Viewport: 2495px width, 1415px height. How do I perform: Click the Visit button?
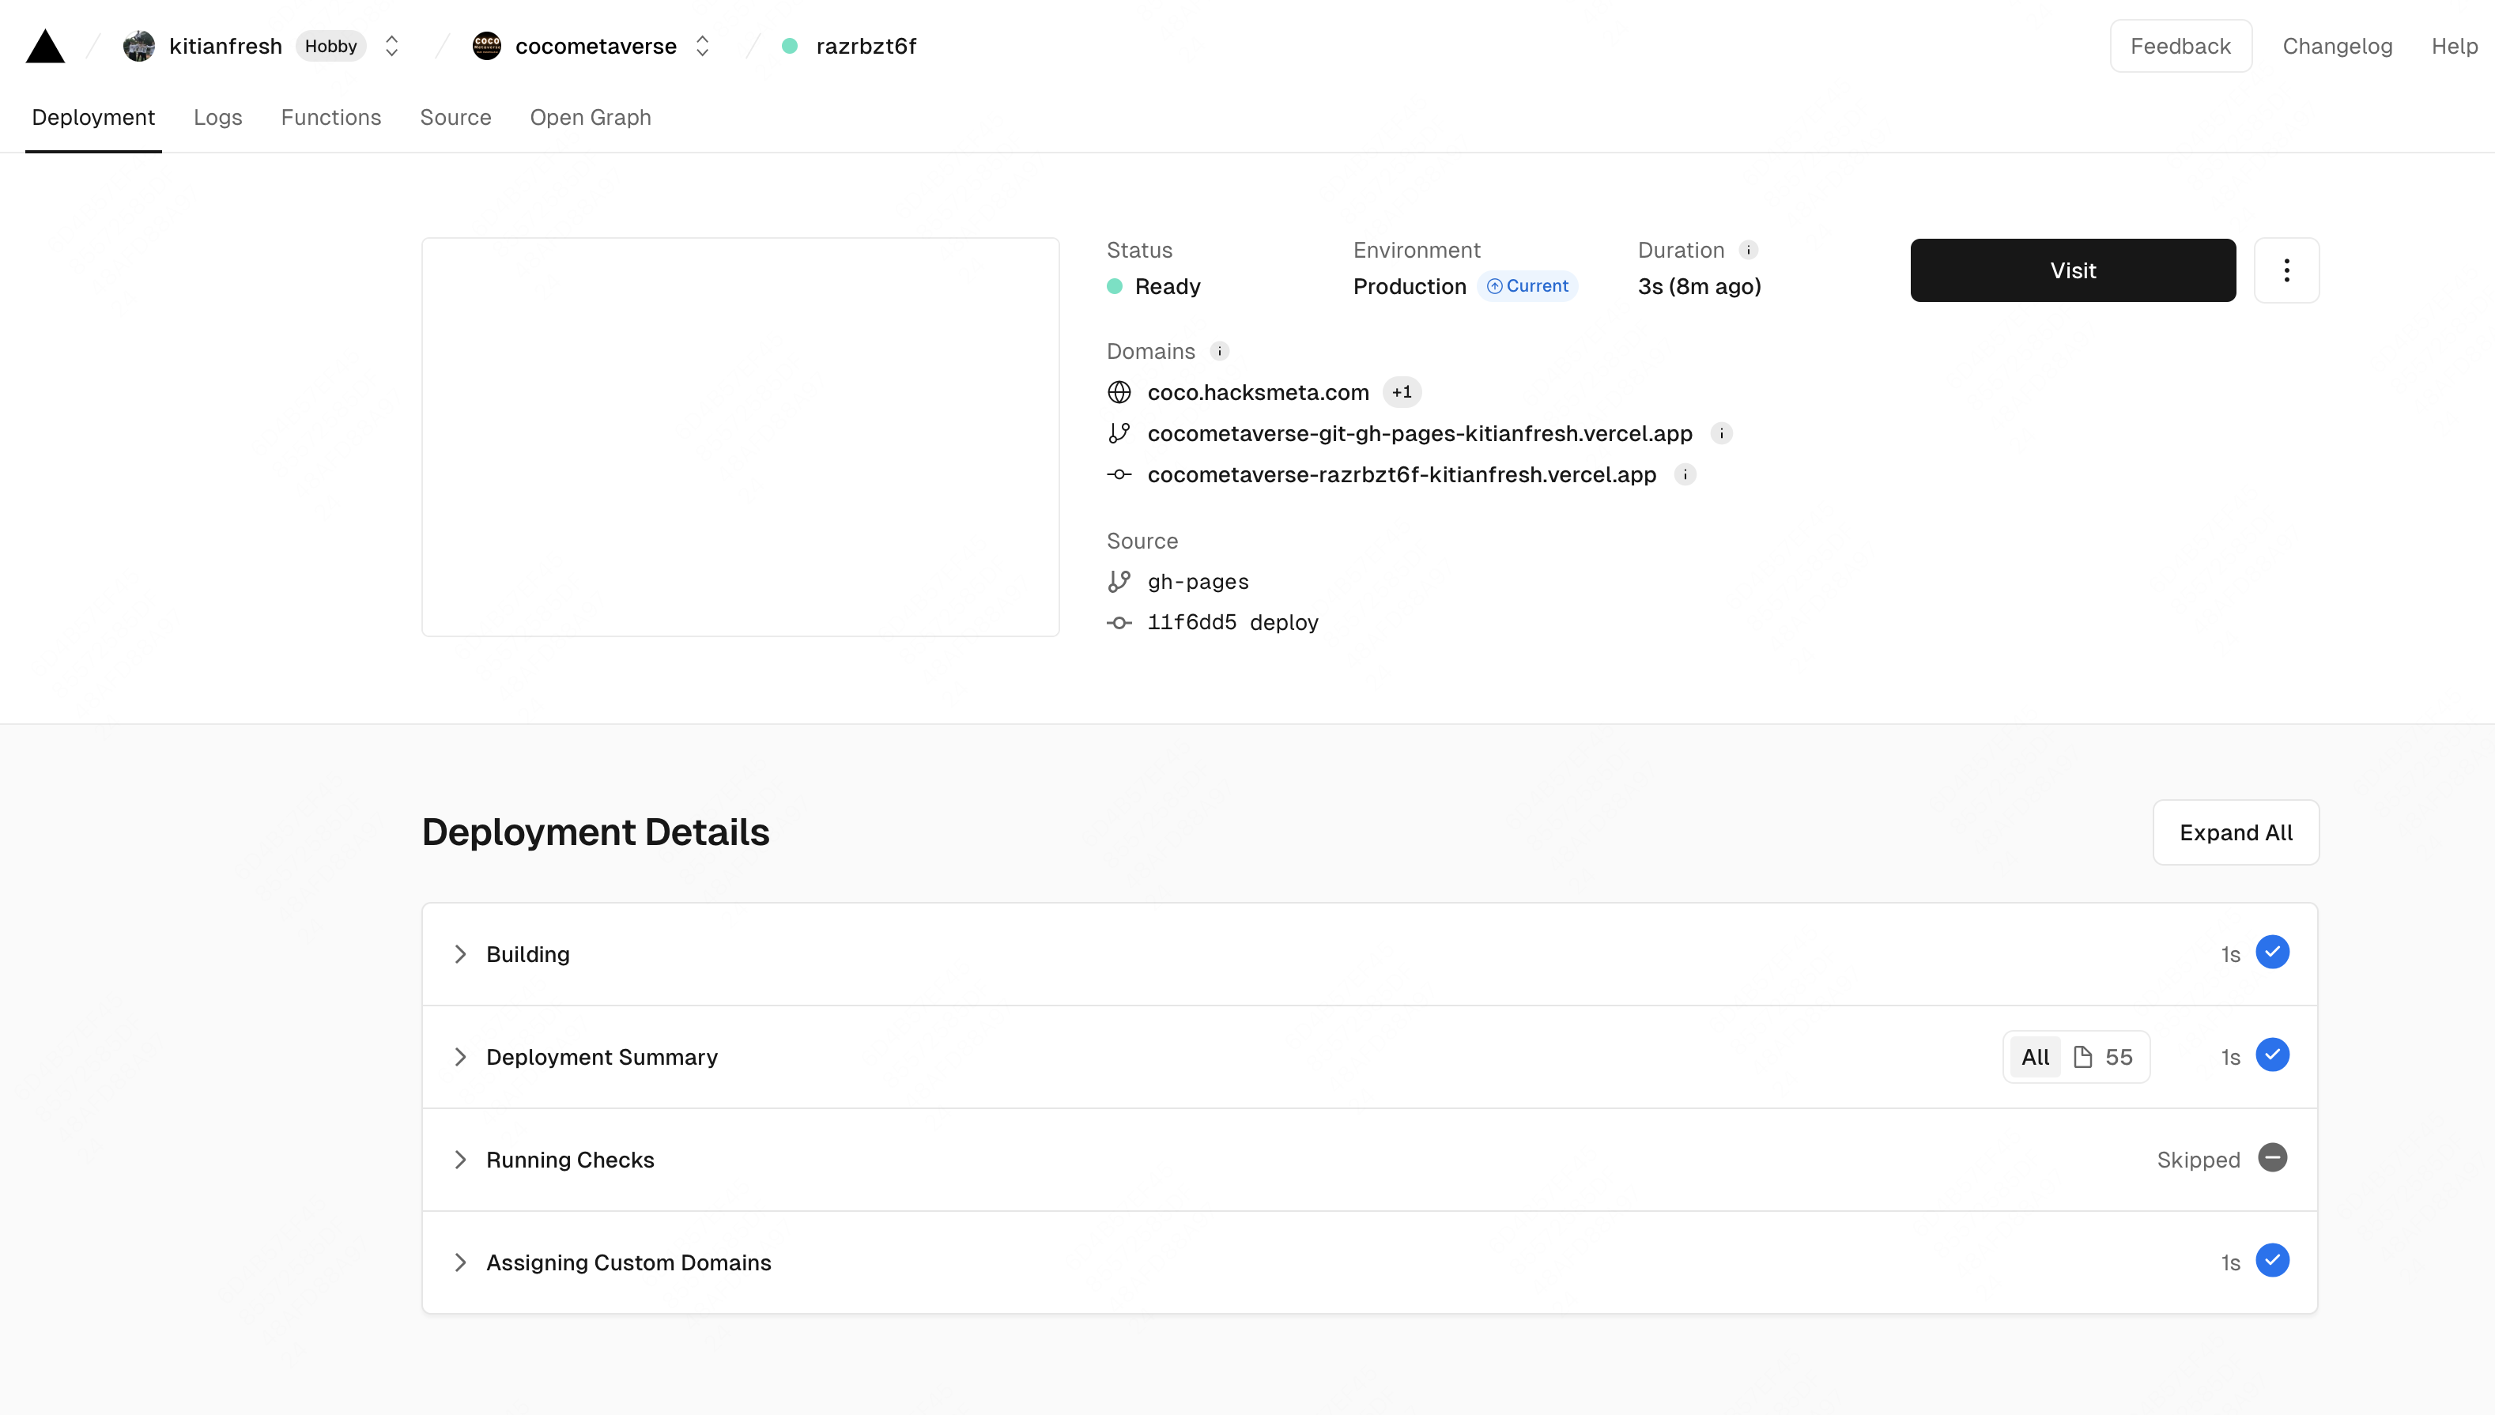click(x=2073, y=270)
